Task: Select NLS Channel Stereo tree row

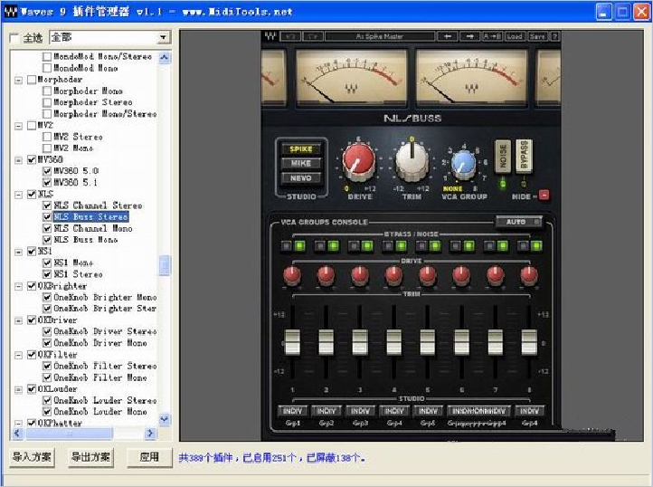Action: 98,205
